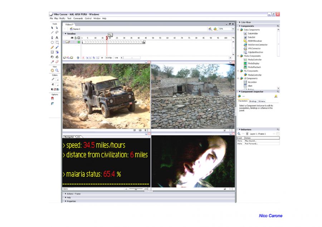The width and height of the screenshot is (322, 227).
Task: Click the Edit Scene icon near zoom box
Action: (x=210, y=29)
